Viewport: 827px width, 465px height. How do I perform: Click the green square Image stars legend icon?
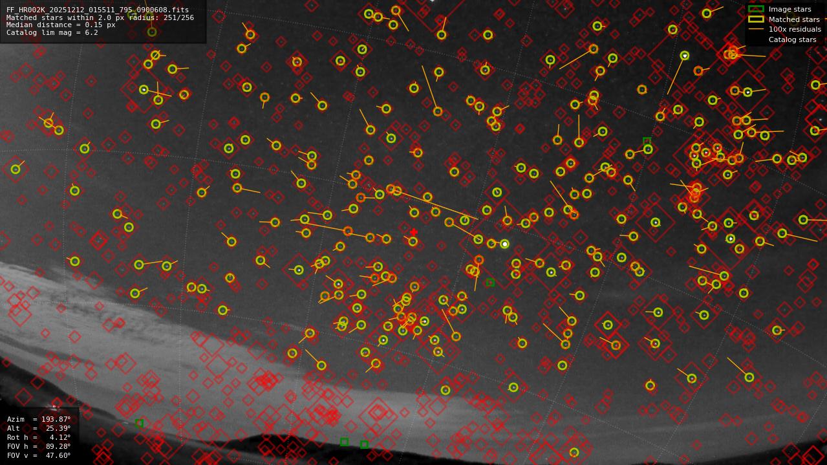click(x=756, y=9)
